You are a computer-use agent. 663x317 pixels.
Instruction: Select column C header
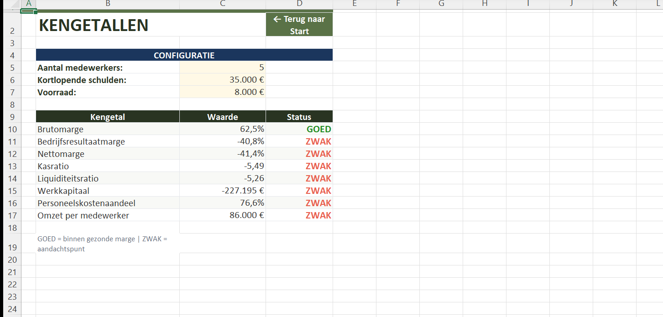pyautogui.click(x=222, y=4)
